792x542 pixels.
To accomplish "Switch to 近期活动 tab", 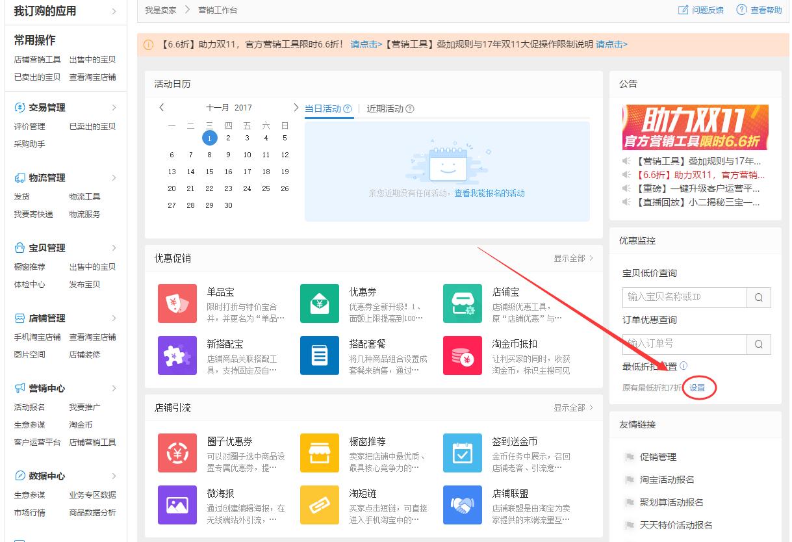I will click(x=385, y=109).
